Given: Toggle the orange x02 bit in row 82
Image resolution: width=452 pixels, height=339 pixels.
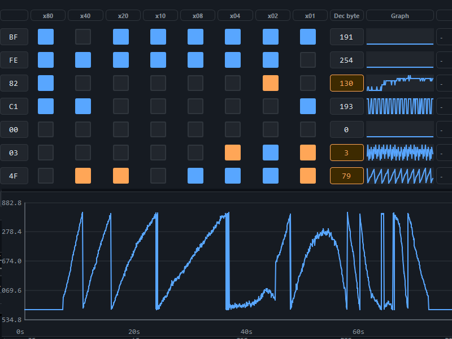Looking at the screenshot, I should 271,83.
